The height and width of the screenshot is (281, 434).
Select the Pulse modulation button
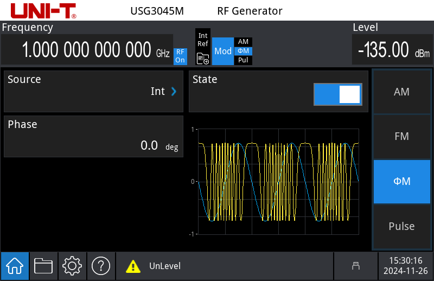(401, 226)
